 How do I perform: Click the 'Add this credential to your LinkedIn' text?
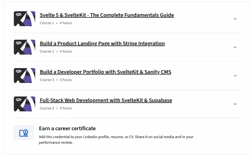(116, 140)
